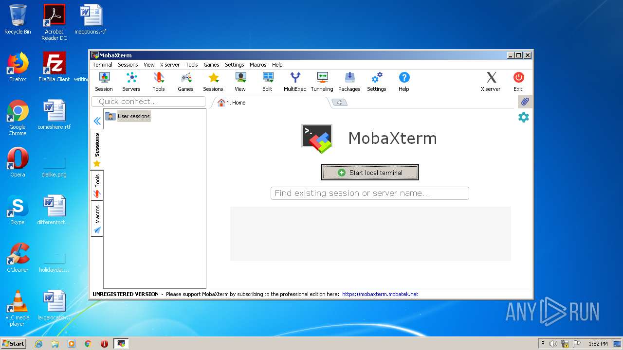The image size is (623, 350).
Task: Open Firefox desktop shortcut
Action: [x=18, y=67]
